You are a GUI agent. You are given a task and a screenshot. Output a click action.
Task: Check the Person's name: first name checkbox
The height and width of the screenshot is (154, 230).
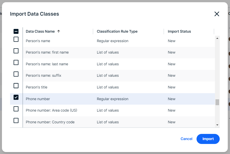[16, 51]
